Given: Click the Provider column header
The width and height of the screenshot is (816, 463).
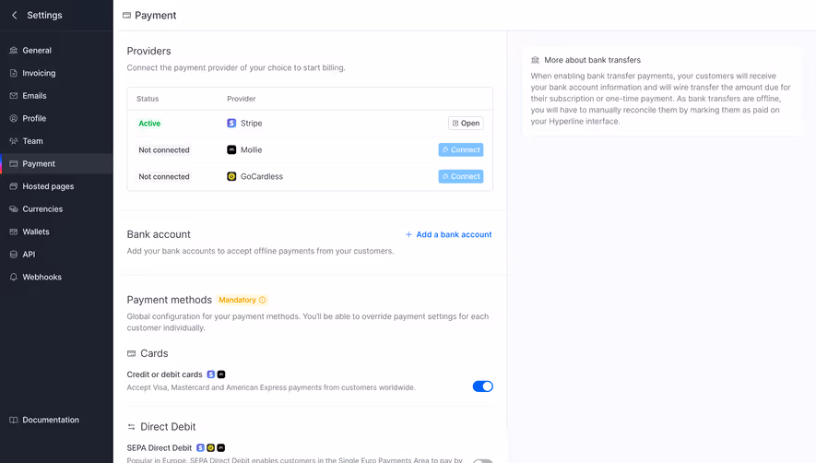Looking at the screenshot, I should pyautogui.click(x=241, y=99).
